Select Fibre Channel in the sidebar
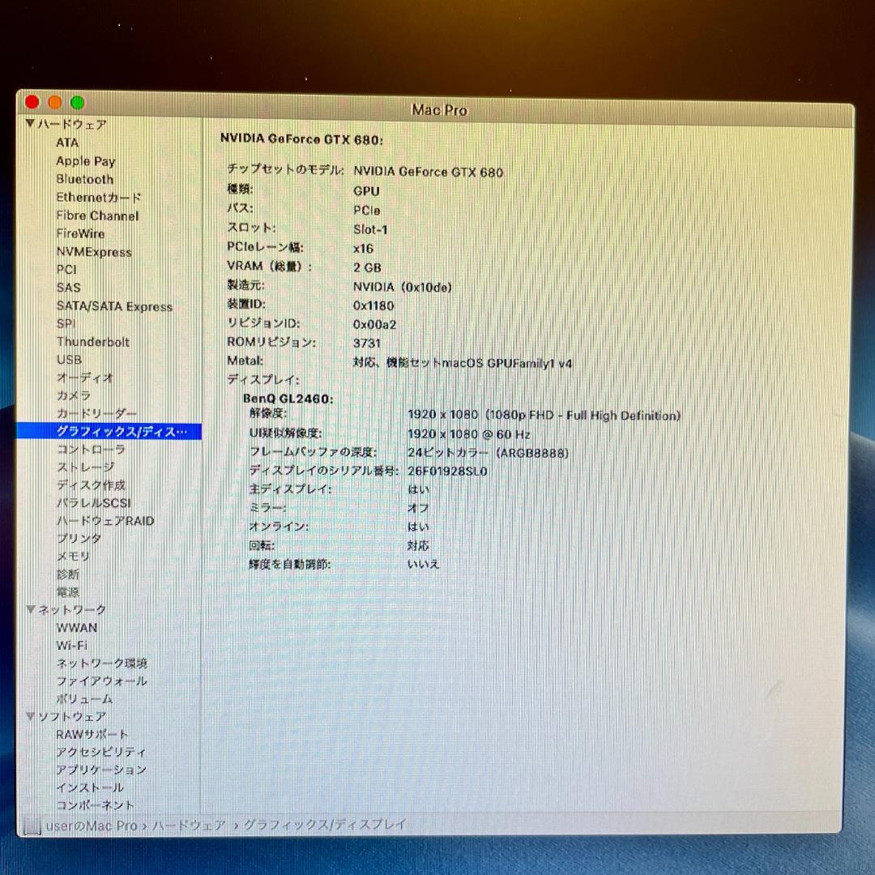This screenshot has height=875, width=875. (97, 216)
